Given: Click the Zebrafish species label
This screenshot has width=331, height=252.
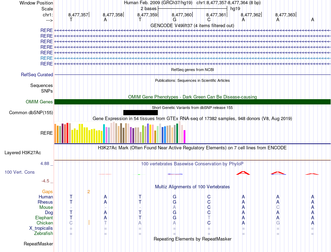Looking at the screenshot, I should (x=44, y=233).
